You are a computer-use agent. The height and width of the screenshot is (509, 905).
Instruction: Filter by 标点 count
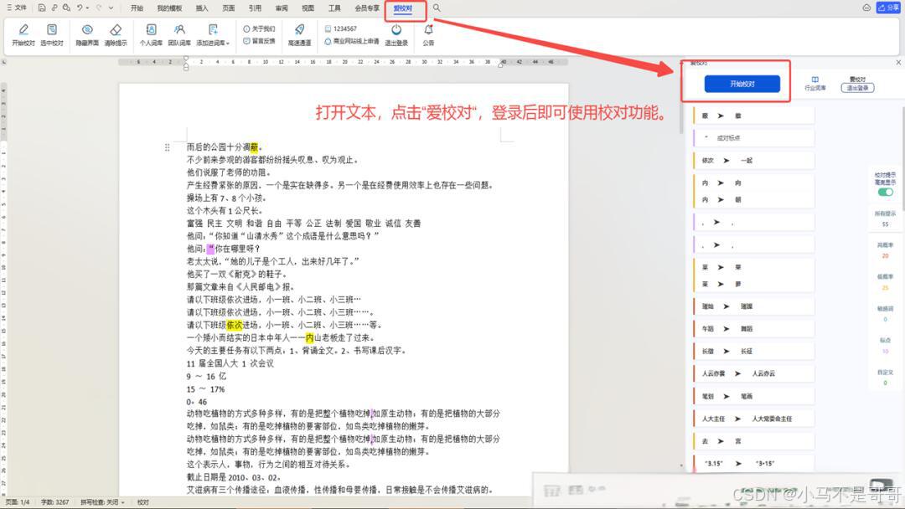tap(885, 345)
